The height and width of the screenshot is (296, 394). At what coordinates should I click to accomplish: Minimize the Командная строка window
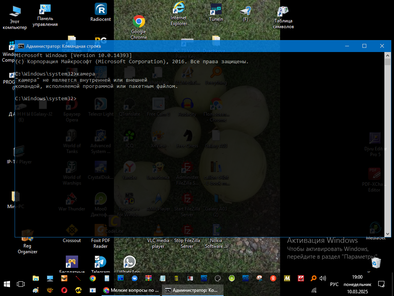click(347, 46)
